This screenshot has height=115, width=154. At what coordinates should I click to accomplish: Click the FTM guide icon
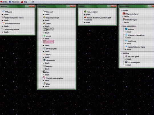coord(3,11)
